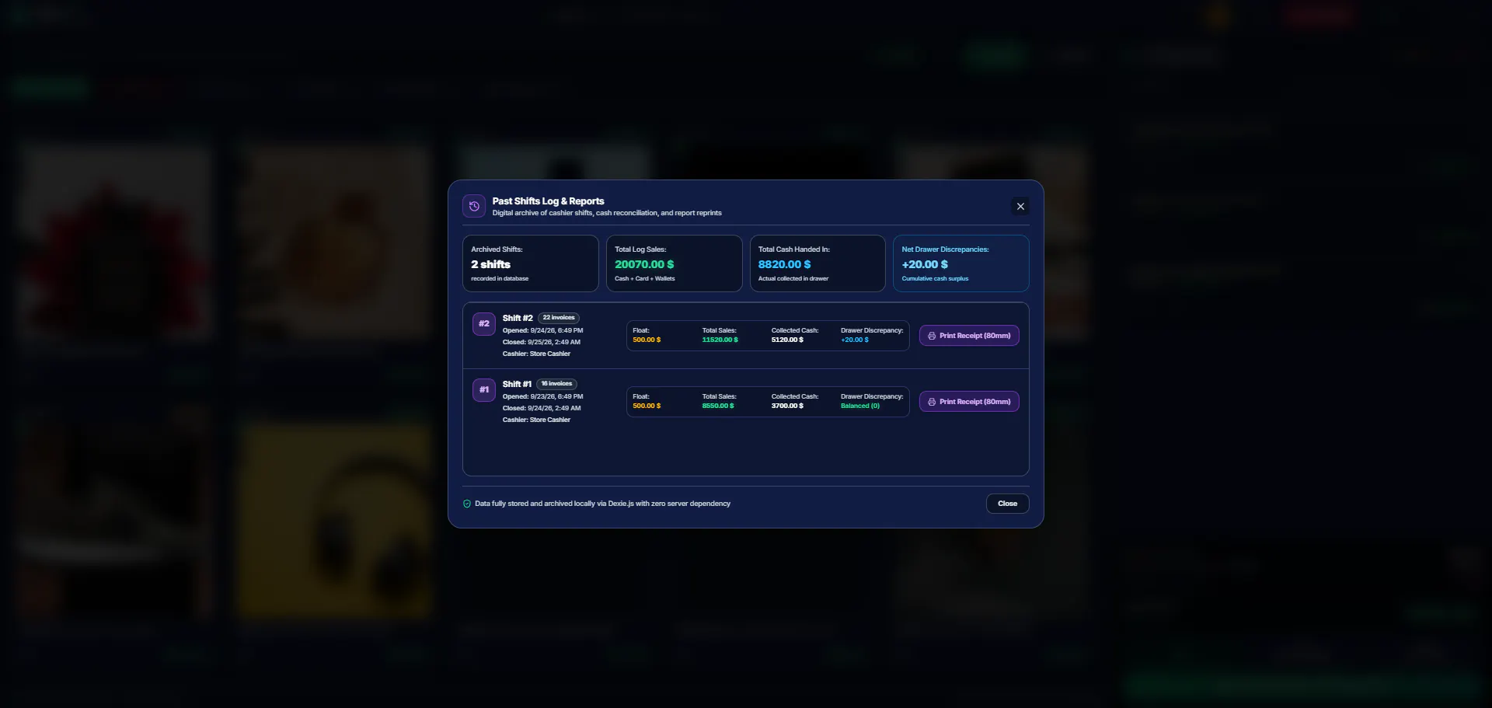Click 'Cashier: Store Cashier' under Shift #2

(x=536, y=354)
